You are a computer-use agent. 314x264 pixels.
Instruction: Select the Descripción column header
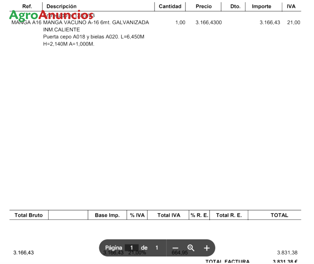pos(62,6)
